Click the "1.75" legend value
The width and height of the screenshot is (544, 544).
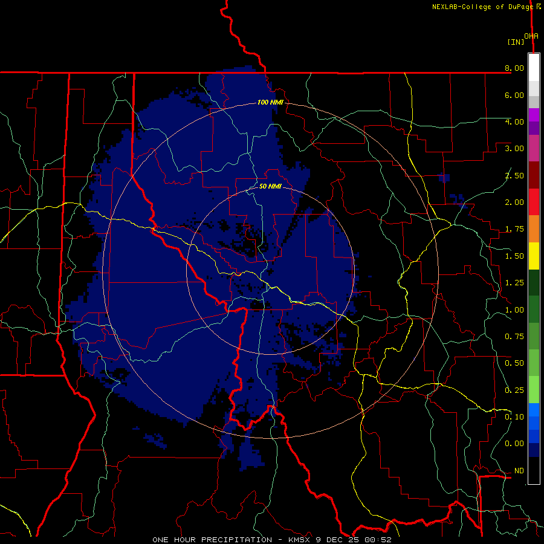coord(514,229)
